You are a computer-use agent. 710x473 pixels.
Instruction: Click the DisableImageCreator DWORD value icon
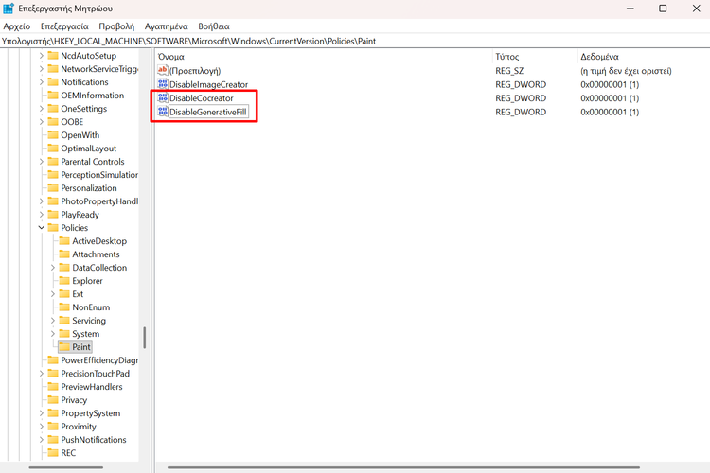163,84
